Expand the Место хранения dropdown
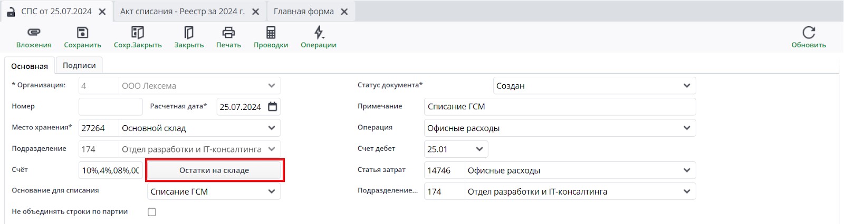This screenshot has width=844, height=224. pos(271,128)
